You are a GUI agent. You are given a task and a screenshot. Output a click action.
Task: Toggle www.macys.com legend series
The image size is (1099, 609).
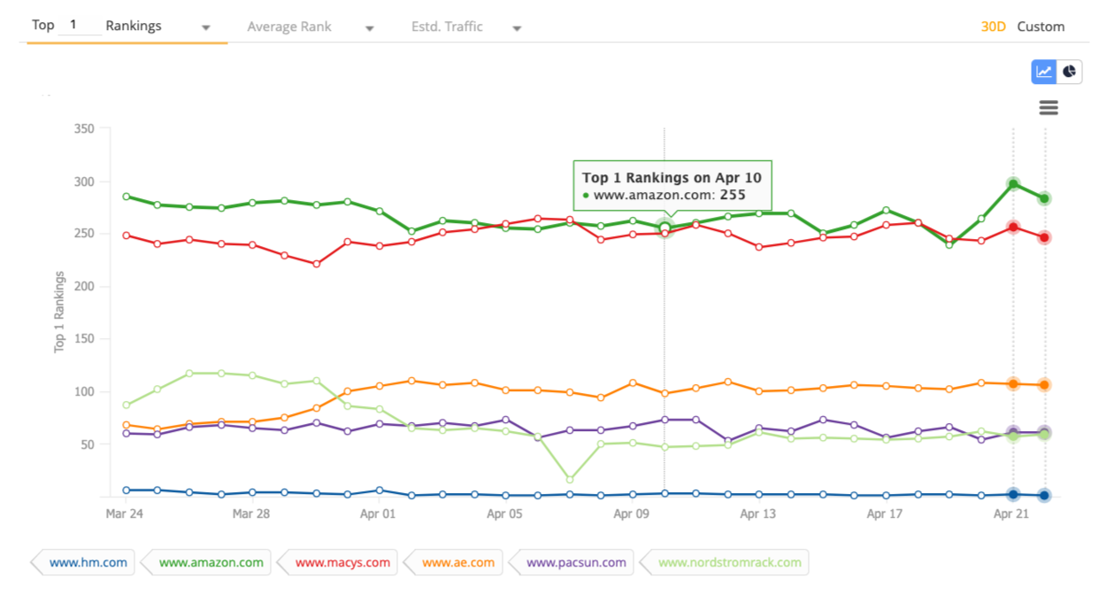click(x=337, y=562)
